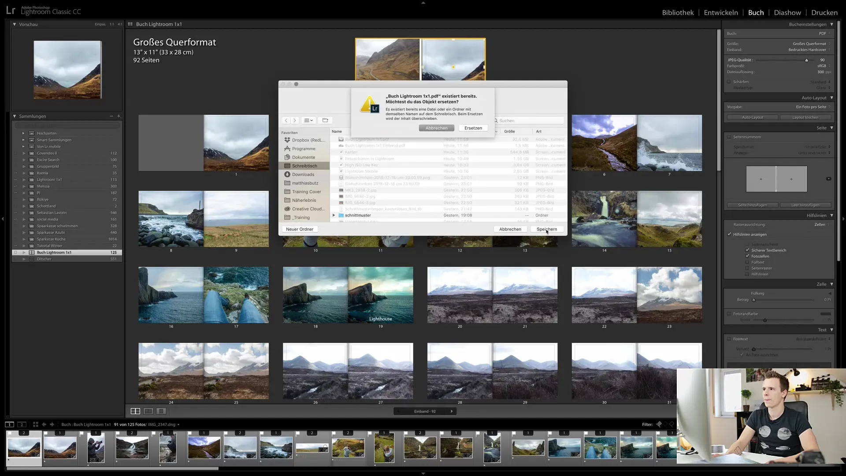
Task: Click the Buch tab in top navigation
Action: 757,12
